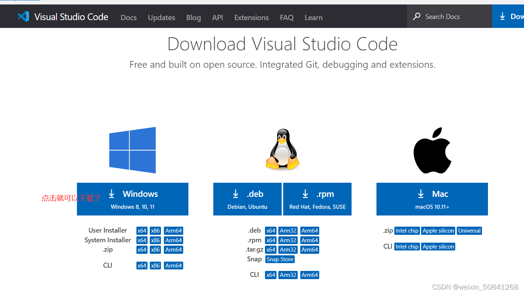Click the blue Download button in header
Screen dimensions: 524x294
coord(508,16)
